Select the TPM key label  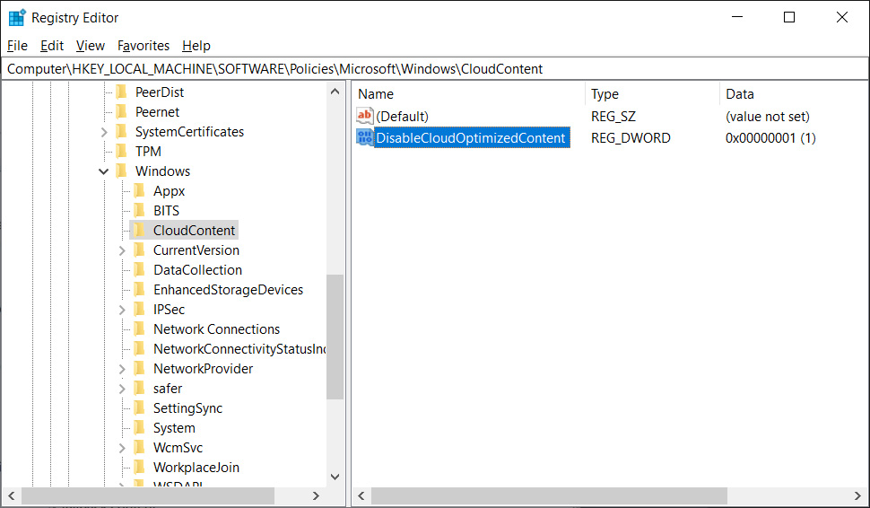coord(148,151)
